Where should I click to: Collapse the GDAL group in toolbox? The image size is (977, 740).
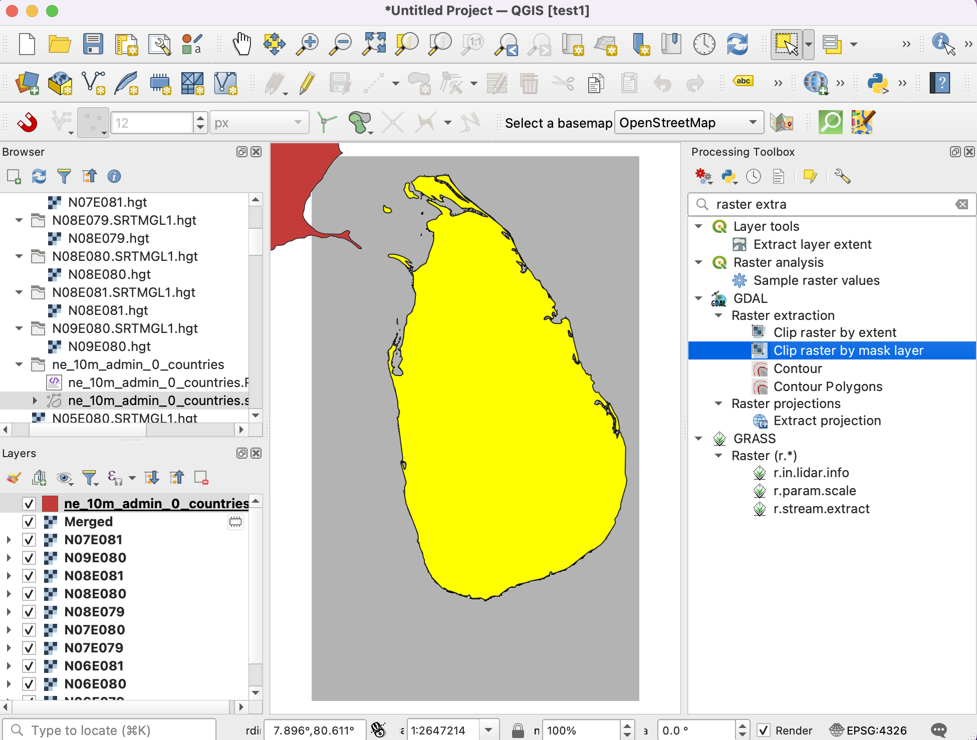point(698,298)
